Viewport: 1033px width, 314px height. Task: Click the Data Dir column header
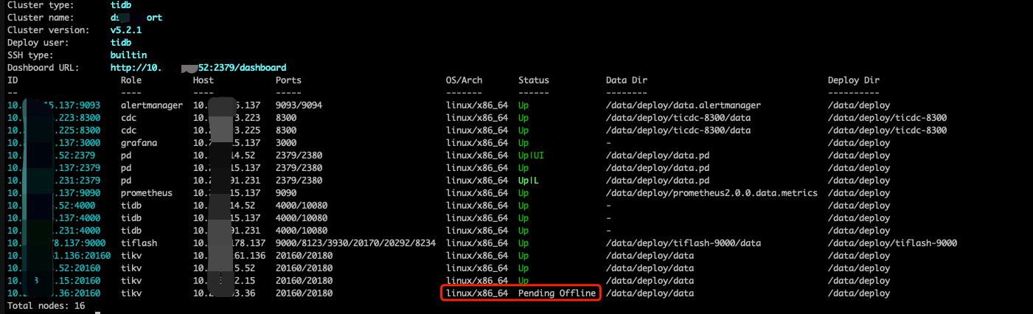click(x=627, y=80)
